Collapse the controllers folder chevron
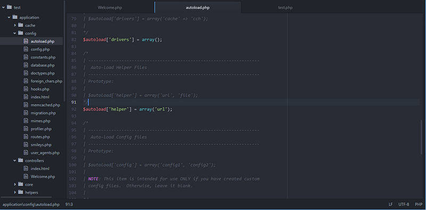The image size is (426, 210). (x=15, y=161)
